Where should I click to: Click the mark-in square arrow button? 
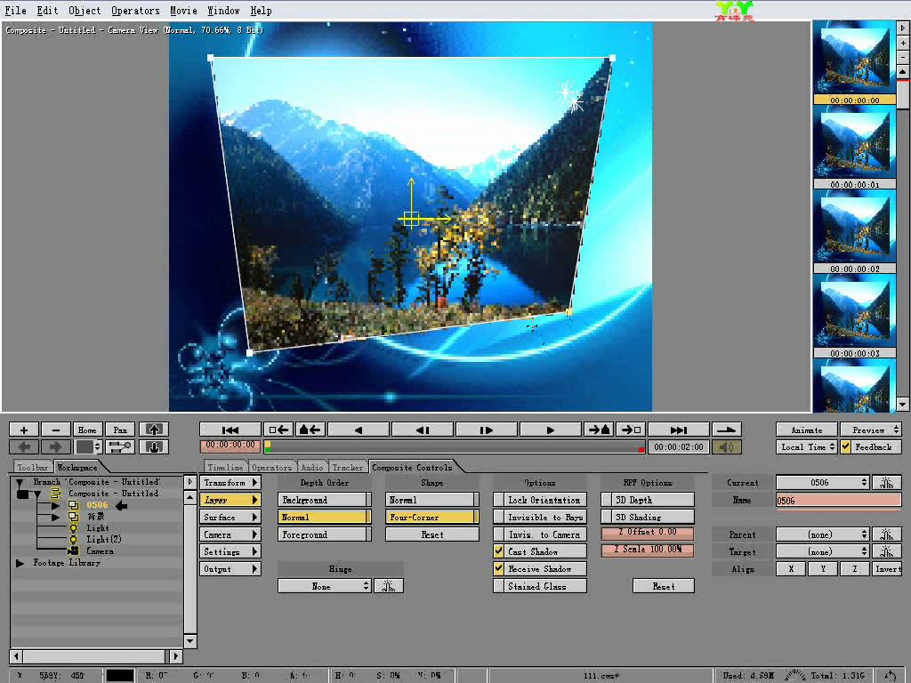point(278,430)
